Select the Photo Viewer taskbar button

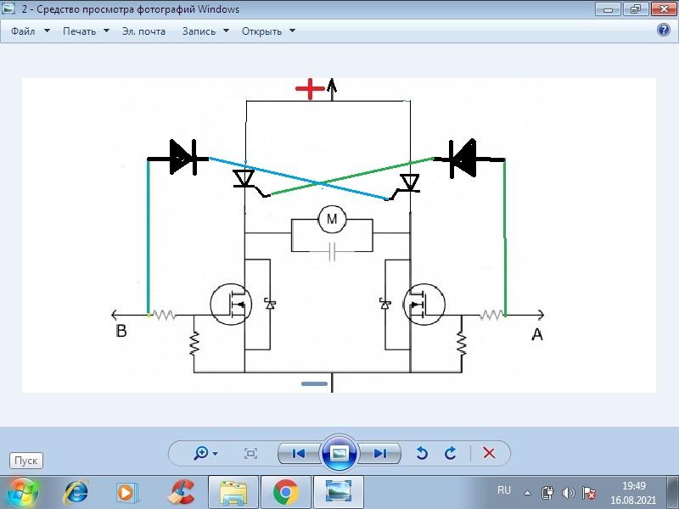coord(339,493)
